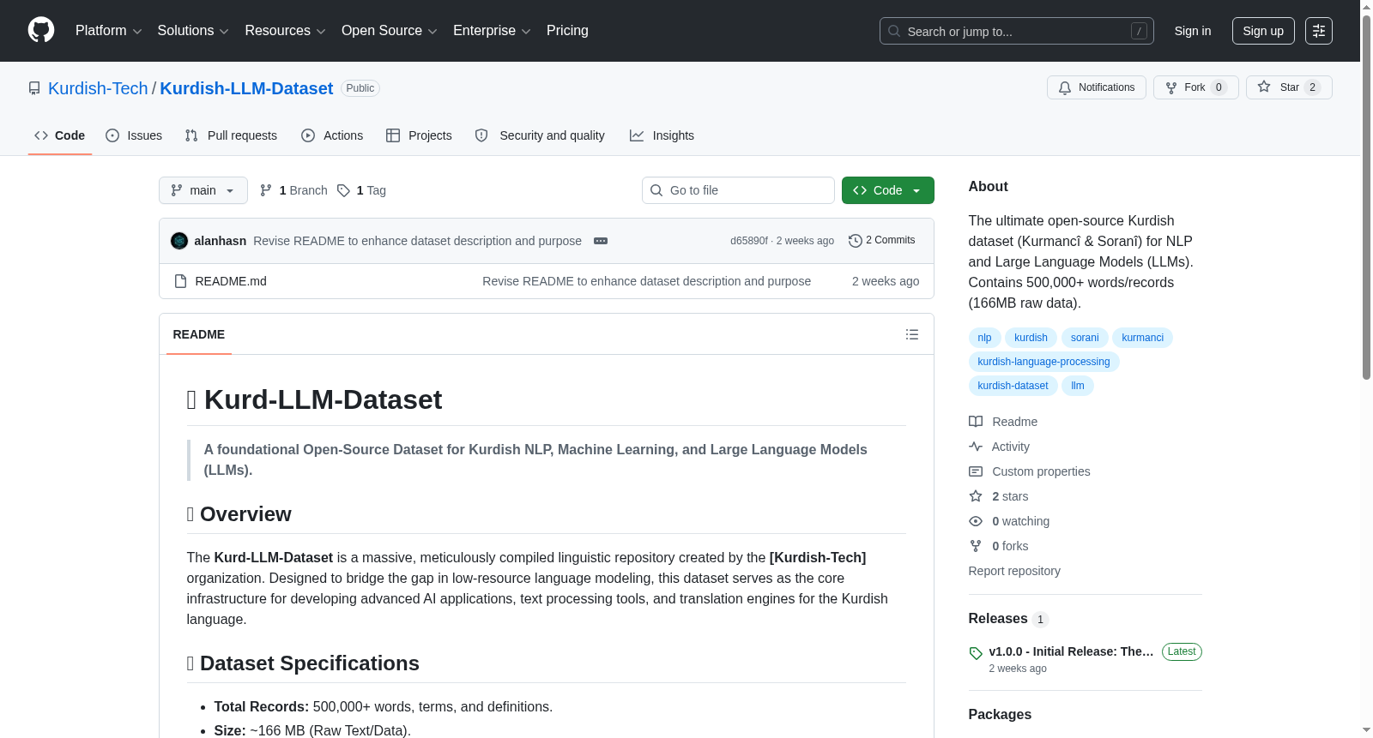
Task: Click README.md file name
Action: [x=231, y=281]
